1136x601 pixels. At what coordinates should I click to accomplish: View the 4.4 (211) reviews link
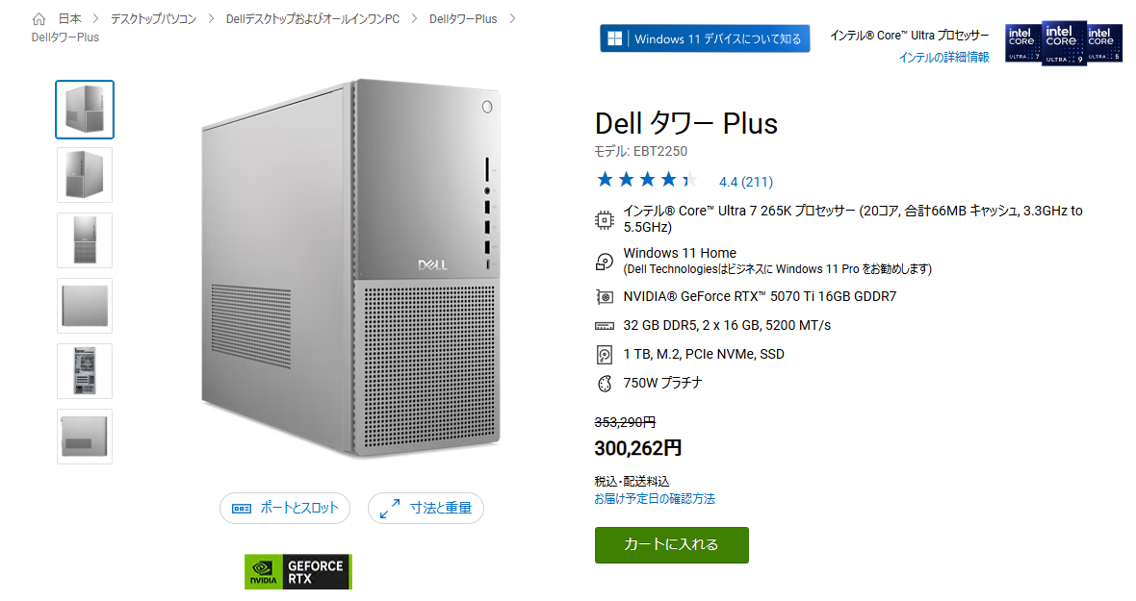(746, 182)
